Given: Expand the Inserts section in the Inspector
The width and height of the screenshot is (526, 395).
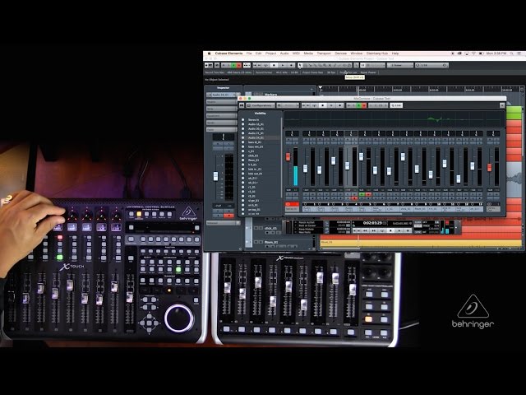Looking at the screenshot, I should [221, 102].
